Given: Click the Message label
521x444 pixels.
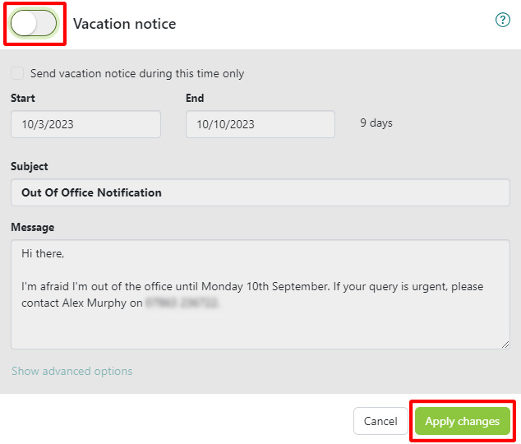Looking at the screenshot, I should (x=32, y=227).
